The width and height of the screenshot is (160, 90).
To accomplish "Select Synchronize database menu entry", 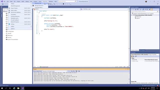I will (20, 12).
